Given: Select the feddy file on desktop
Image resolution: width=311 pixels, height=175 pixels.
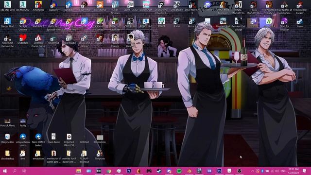Looking at the screenshot, I should (x=23, y=123).
